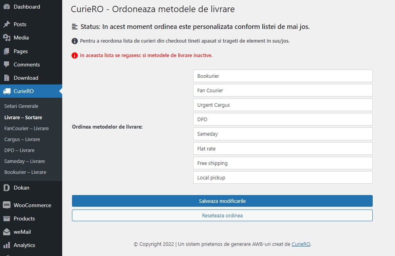Screen dimensions: 395x256
Task: Click the red inactive-methods warning icon
Action: (x=74, y=55)
